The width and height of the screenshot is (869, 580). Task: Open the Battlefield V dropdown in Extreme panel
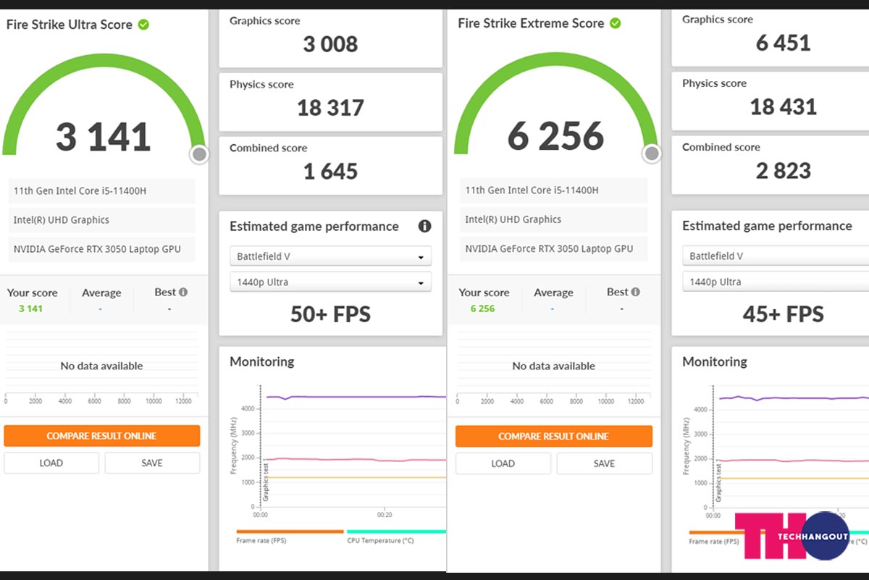(776, 256)
